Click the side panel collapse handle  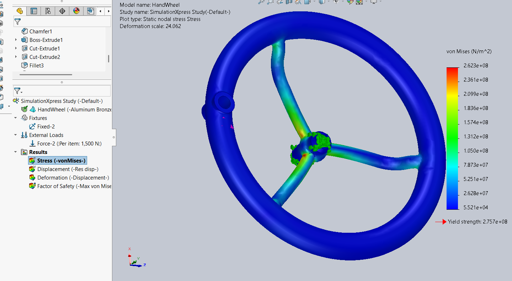[x=114, y=137]
